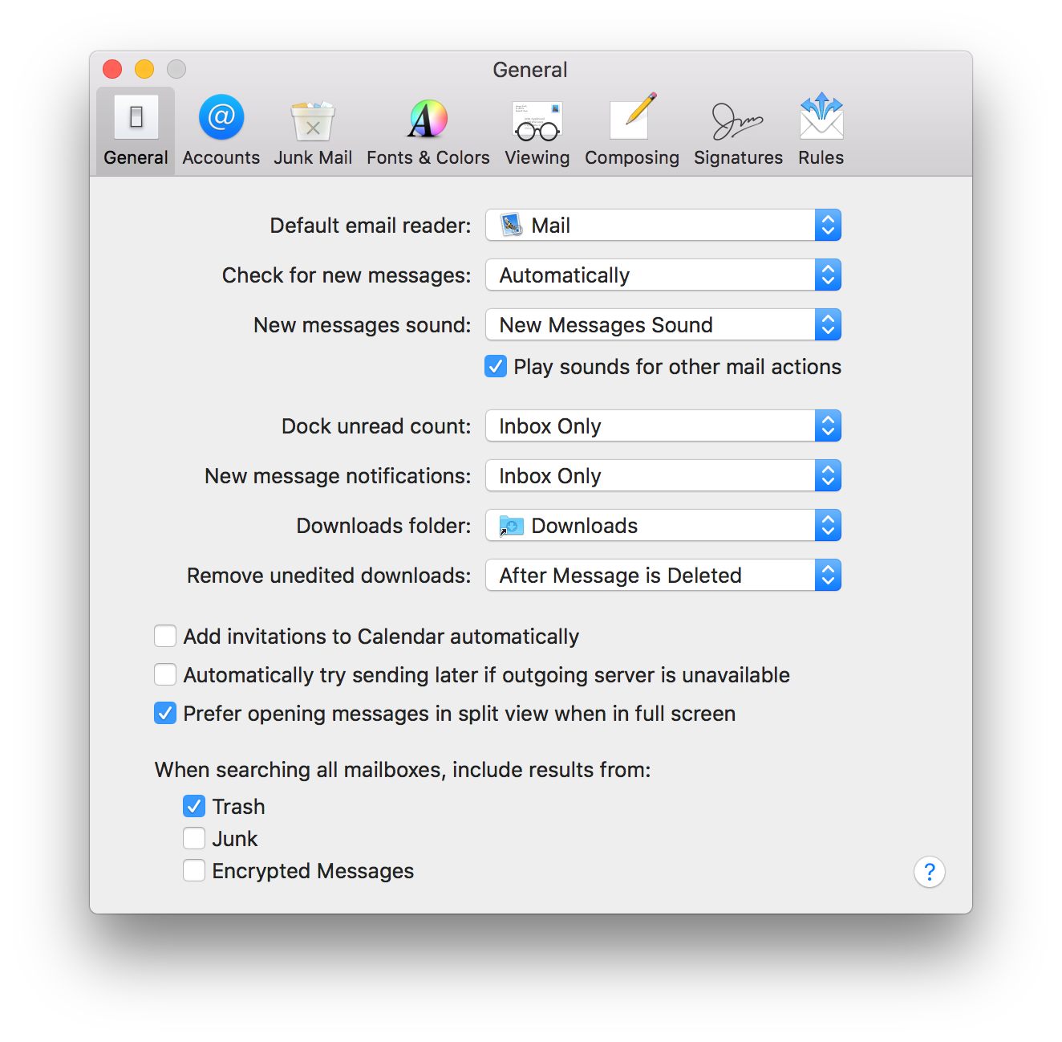Uncheck Trash search results checkbox

pos(194,806)
